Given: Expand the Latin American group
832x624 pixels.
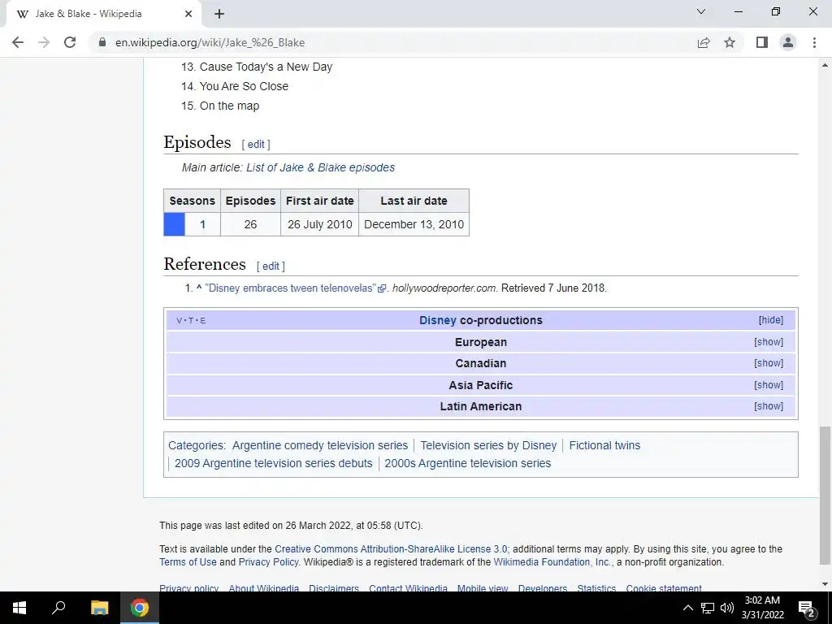Looking at the screenshot, I should [769, 406].
